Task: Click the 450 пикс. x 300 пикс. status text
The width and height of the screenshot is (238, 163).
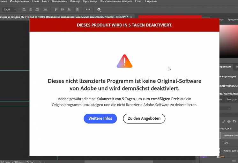Action: (17, 162)
